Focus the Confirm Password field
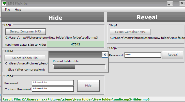The image size is (185, 102). click(x=53, y=89)
